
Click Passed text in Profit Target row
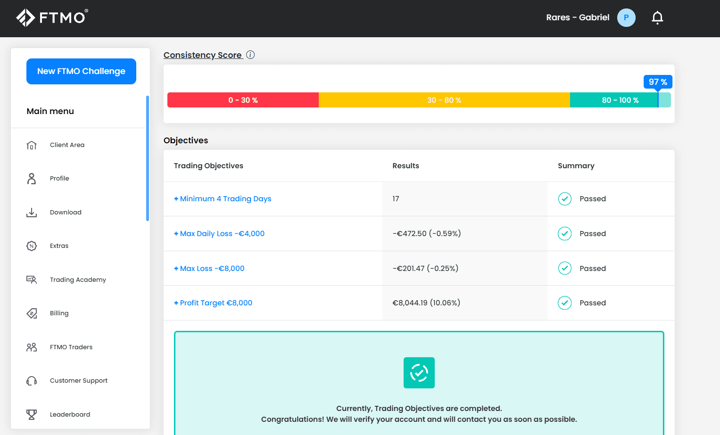coord(593,303)
